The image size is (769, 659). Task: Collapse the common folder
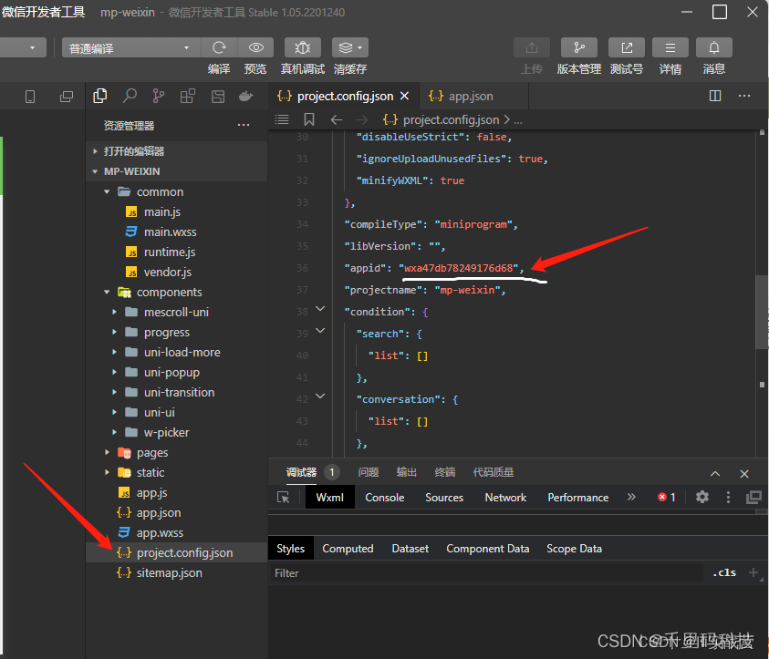point(107,192)
